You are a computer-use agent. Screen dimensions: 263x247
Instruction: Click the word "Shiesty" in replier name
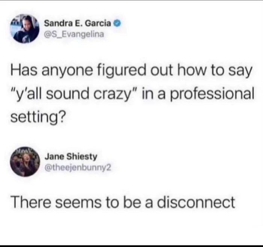pos(82,157)
